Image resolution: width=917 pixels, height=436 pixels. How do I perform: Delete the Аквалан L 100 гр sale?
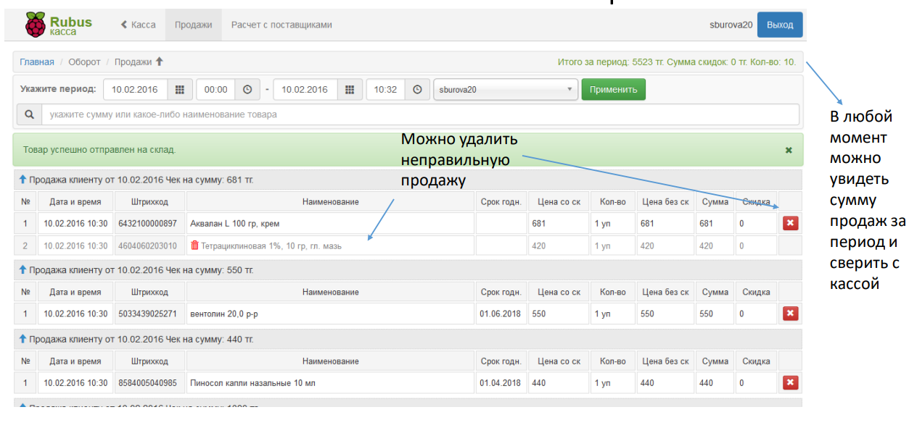[x=790, y=224]
